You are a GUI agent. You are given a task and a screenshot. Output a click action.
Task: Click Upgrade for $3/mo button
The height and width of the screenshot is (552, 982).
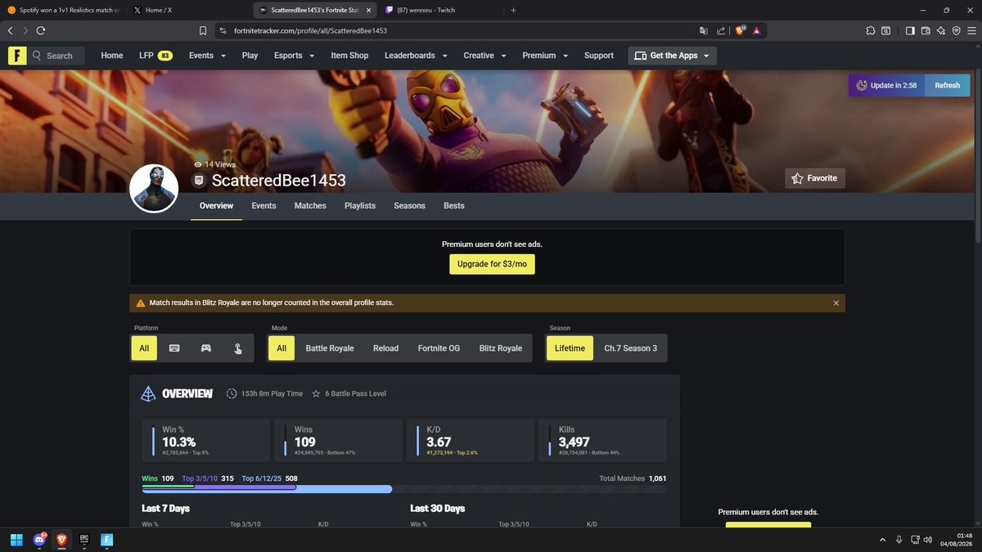[492, 264]
